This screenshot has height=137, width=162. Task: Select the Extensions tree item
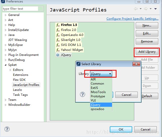(20, 75)
